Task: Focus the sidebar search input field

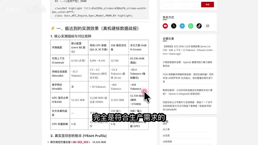Action: [182, 4]
